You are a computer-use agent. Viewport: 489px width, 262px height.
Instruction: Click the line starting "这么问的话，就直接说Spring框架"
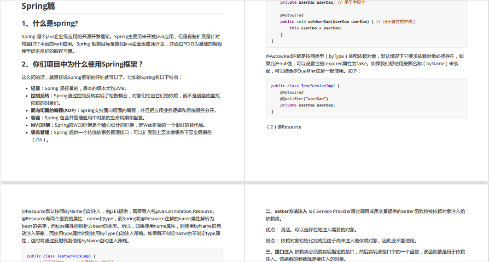click(x=102, y=78)
